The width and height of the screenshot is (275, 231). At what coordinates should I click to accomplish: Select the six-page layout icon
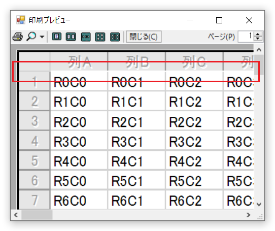[115, 37]
